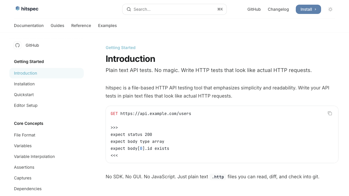Click the Install button

point(308,9)
